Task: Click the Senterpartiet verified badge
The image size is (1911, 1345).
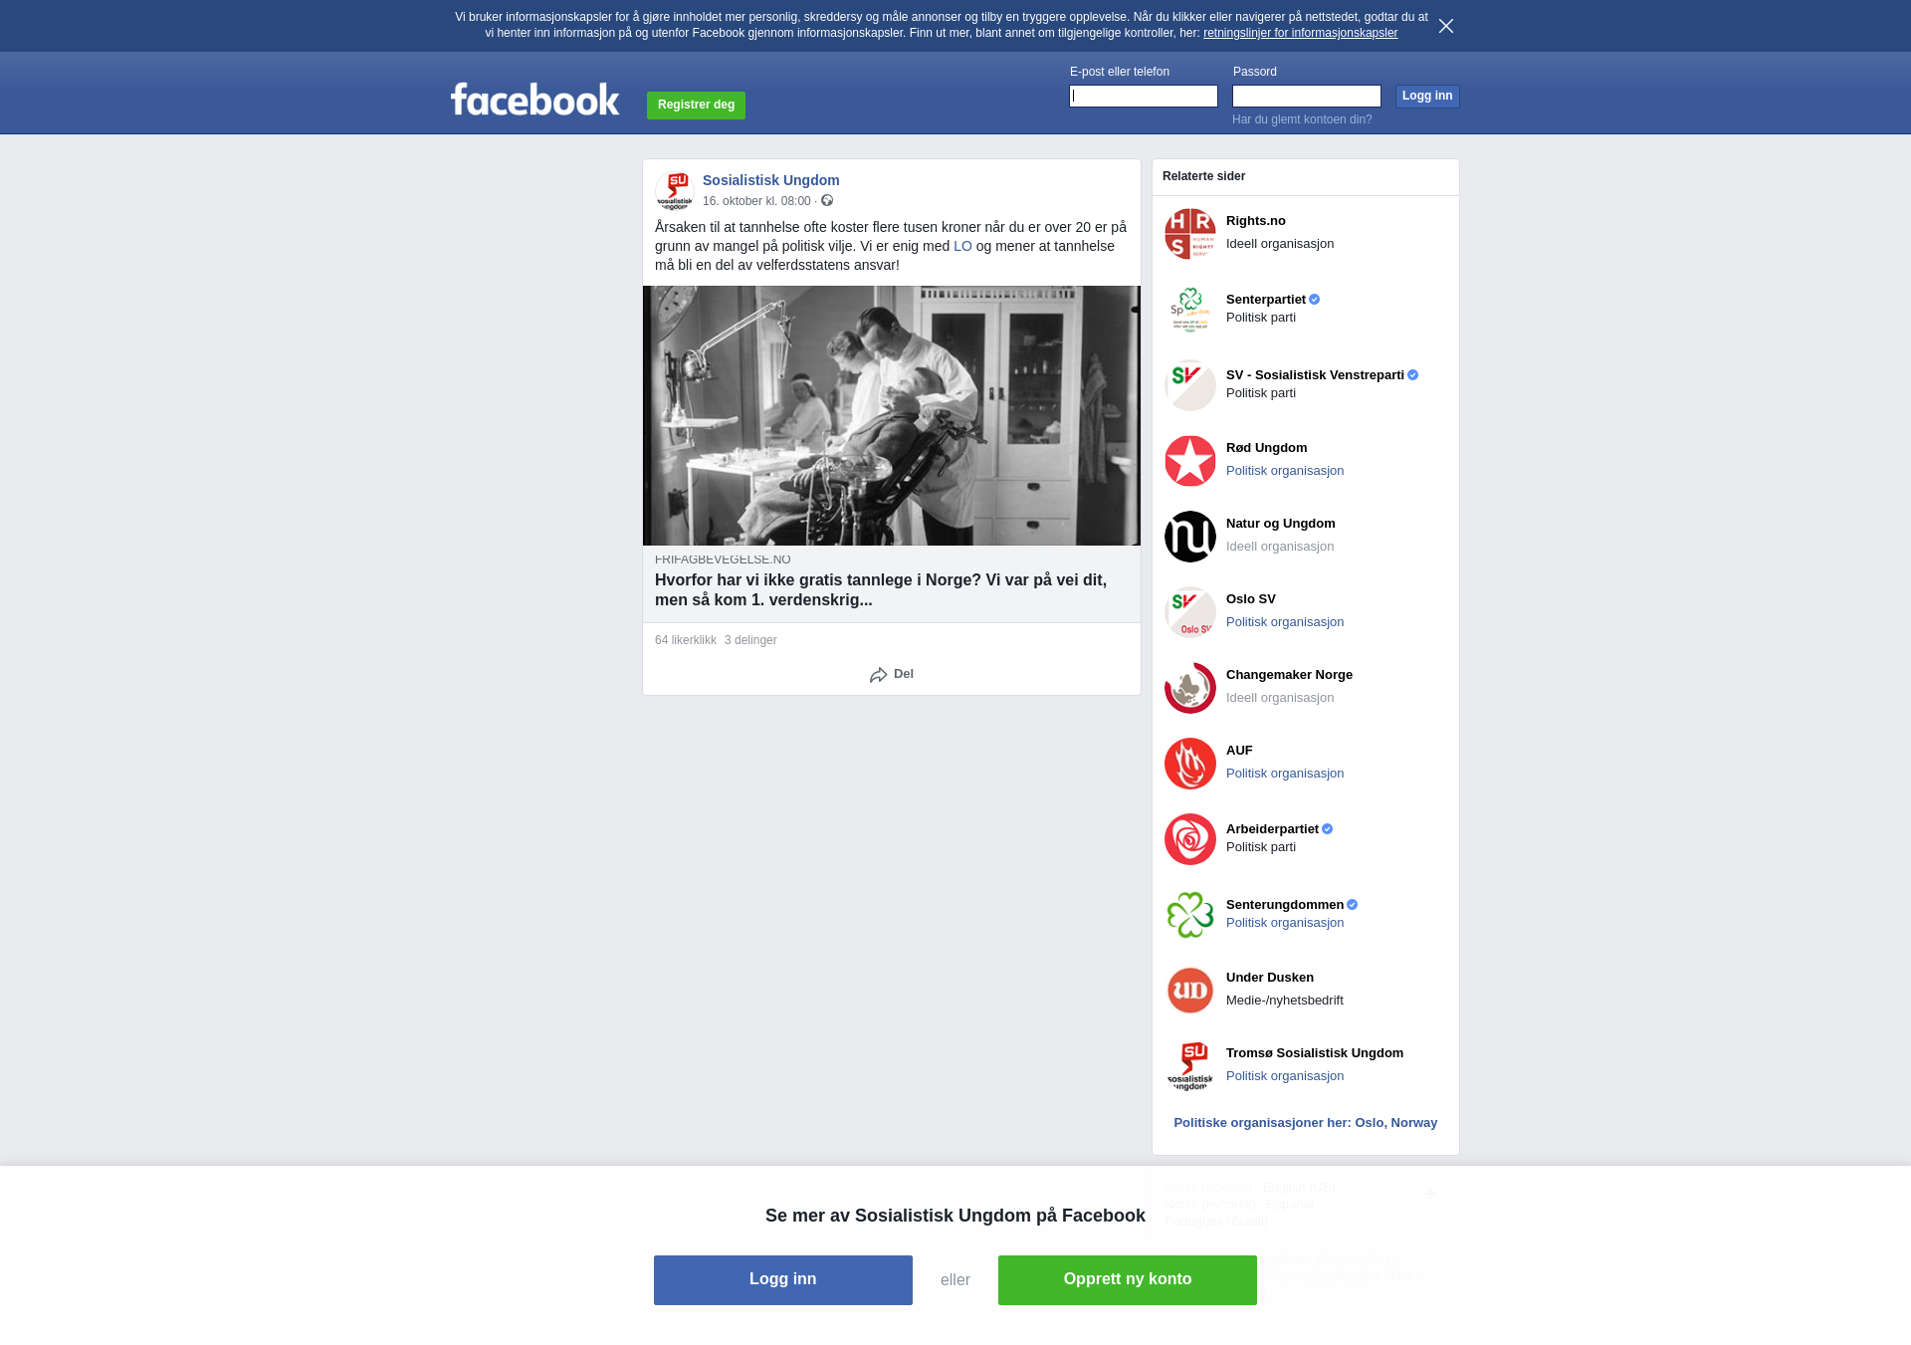Action: click(1315, 300)
